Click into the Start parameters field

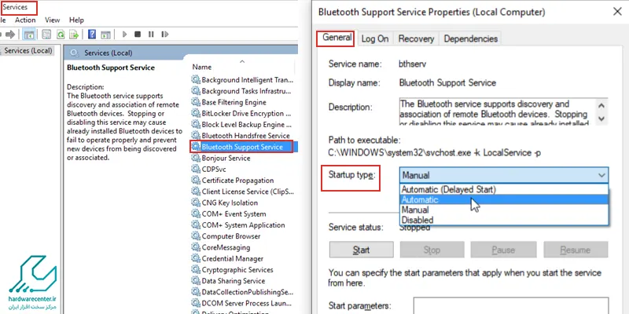point(510,305)
